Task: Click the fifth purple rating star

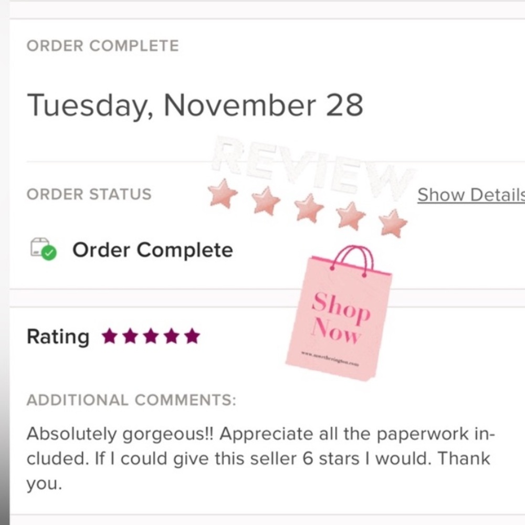Action: pyautogui.click(x=192, y=336)
